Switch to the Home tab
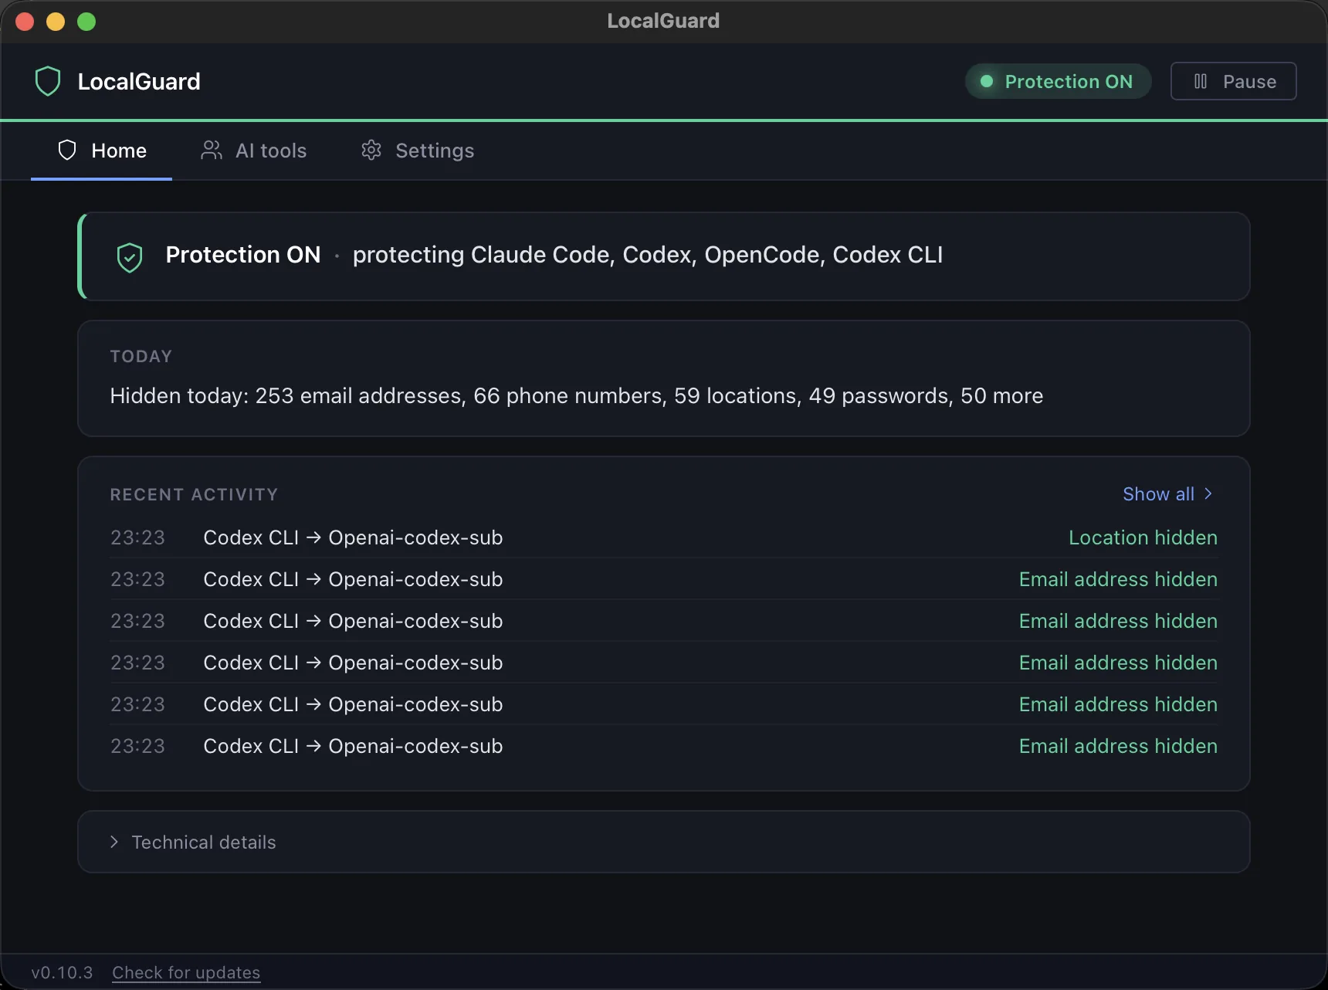Image resolution: width=1328 pixels, height=990 pixels. 101,151
